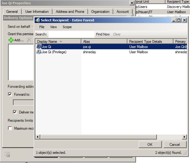Sort by Alias column header
This screenshot has height=163, width=190.
[104, 41]
